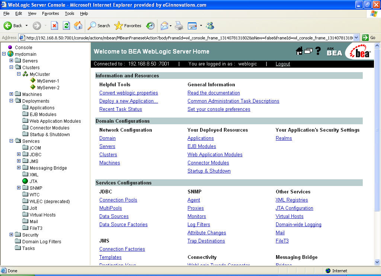This screenshot has width=381, height=276.
Task: Open the Read the documentation link
Action: click(x=214, y=93)
